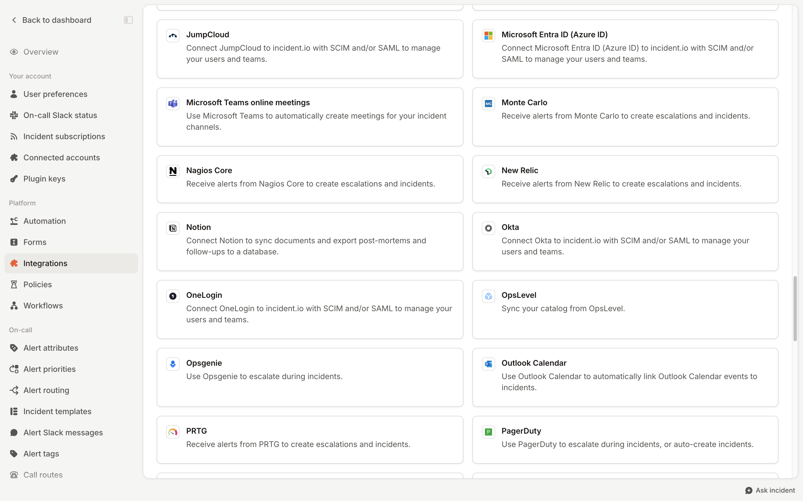Open User preferences in the sidebar
The width and height of the screenshot is (803, 501).
point(71,94)
